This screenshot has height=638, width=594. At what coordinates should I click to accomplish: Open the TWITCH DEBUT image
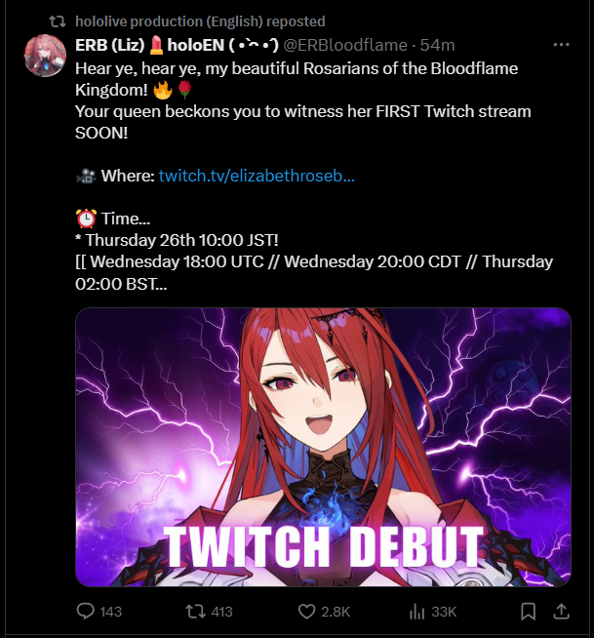coord(323,447)
